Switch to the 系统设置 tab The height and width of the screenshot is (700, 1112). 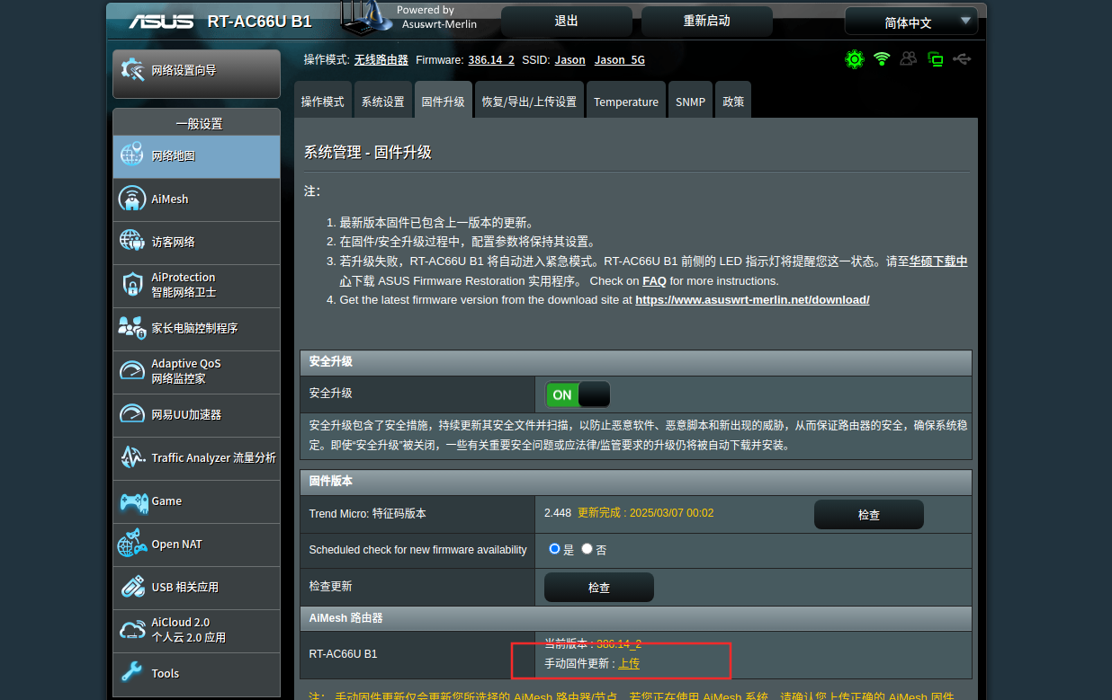[382, 102]
